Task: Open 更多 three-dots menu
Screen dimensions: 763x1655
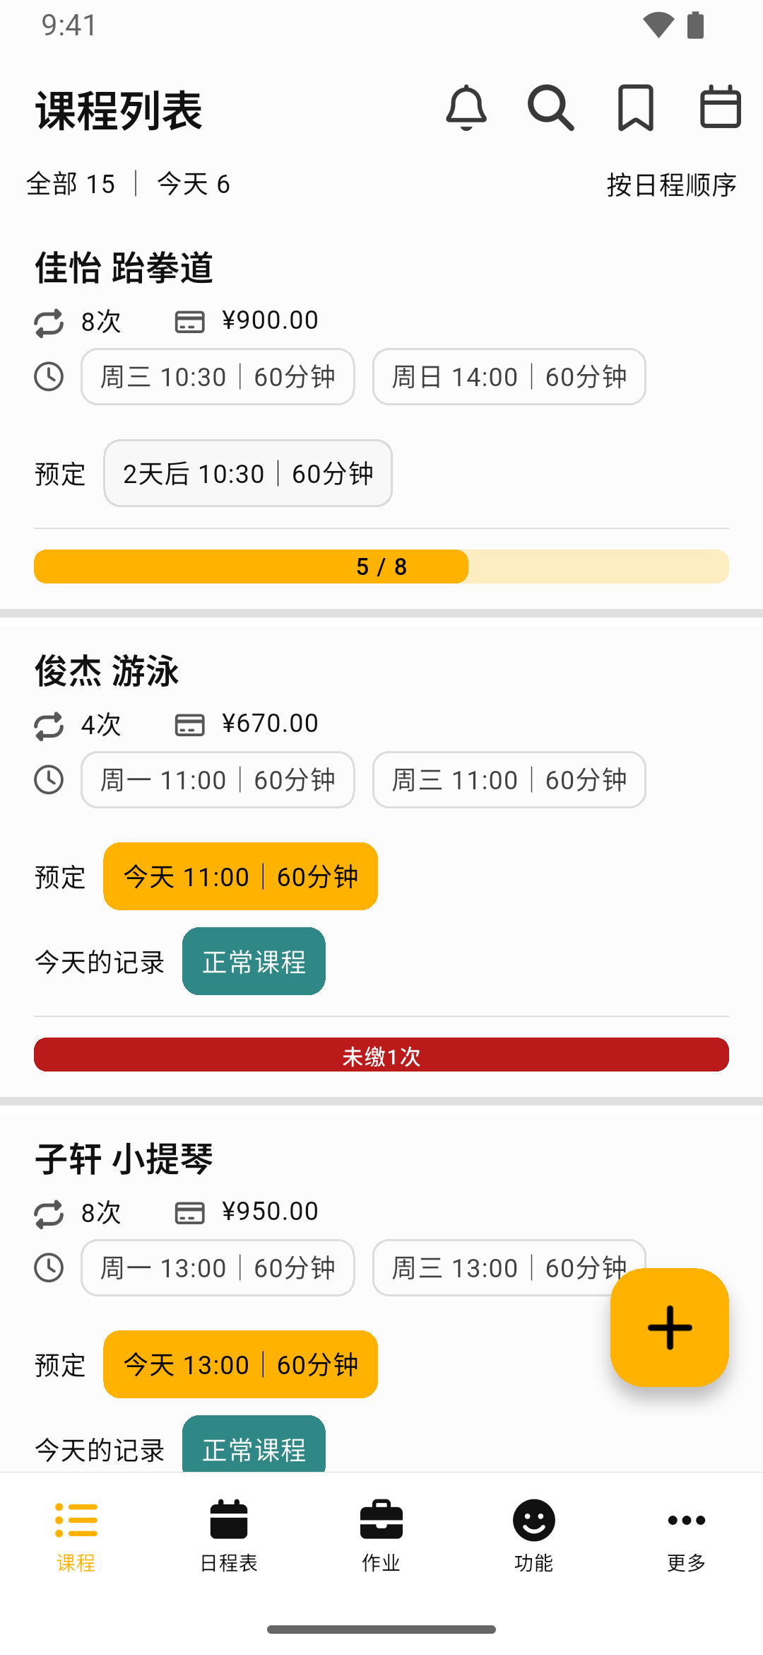Action: pos(687,1535)
